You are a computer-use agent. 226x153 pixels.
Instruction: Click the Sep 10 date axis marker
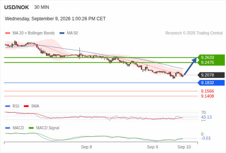184,147
